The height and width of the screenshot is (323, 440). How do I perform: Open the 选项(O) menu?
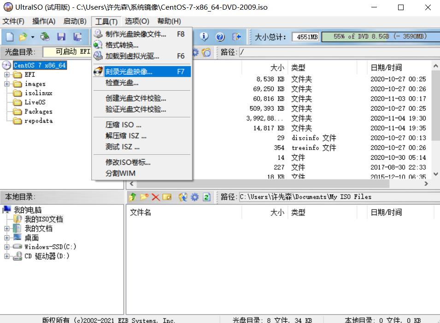coord(137,21)
